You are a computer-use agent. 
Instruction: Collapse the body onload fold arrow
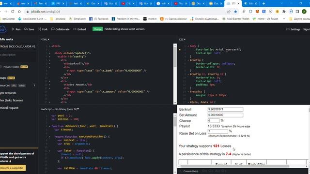coord(49,53)
